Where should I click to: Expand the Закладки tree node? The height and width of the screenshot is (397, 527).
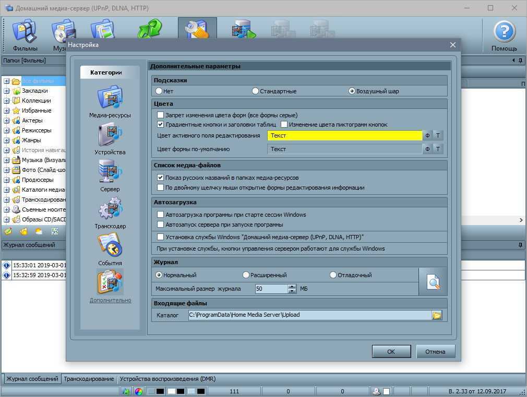(6, 91)
